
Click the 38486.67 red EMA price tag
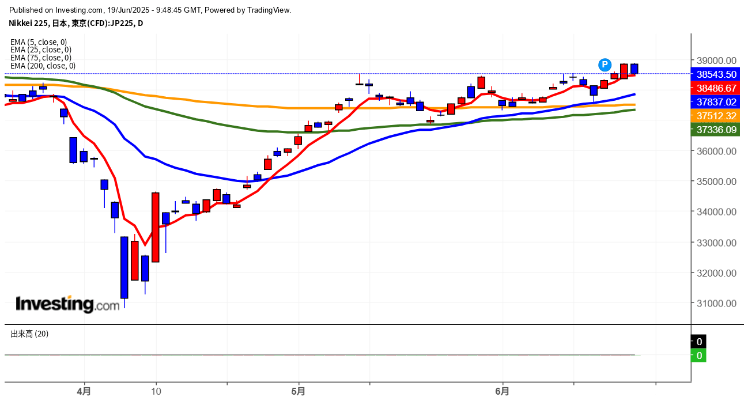(716, 88)
